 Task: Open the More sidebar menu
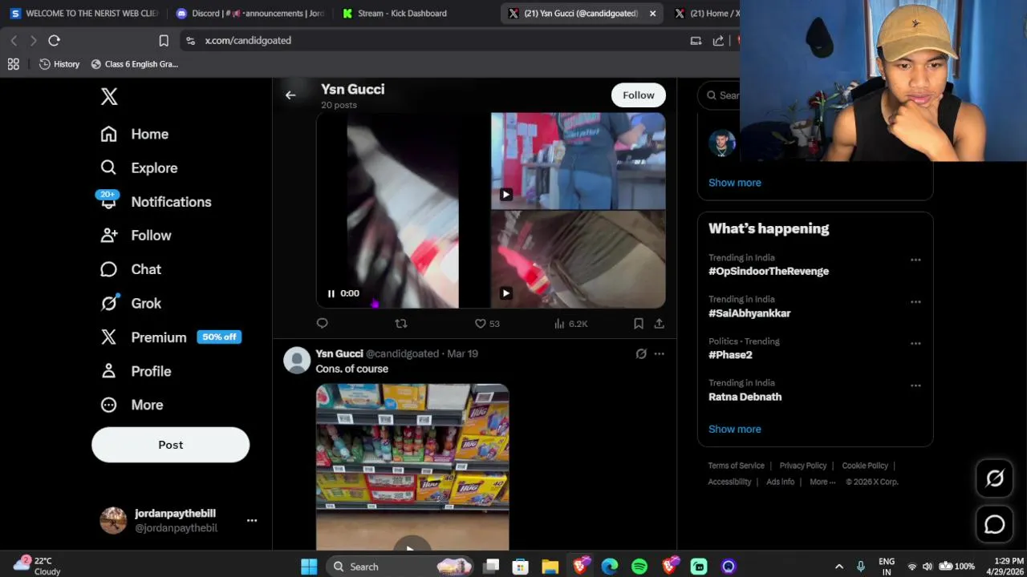(x=132, y=405)
